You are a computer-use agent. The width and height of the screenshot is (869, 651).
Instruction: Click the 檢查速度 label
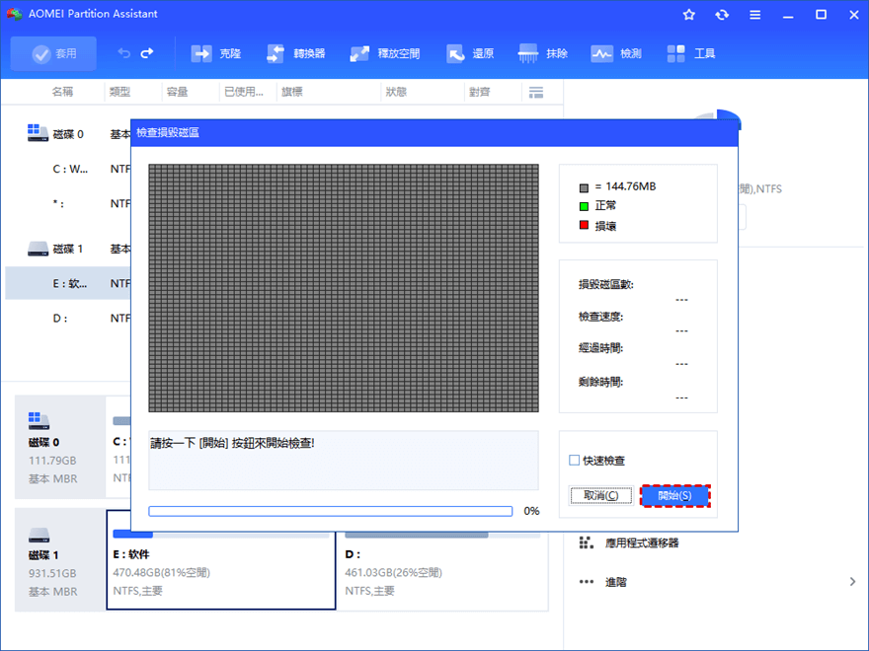pos(600,317)
